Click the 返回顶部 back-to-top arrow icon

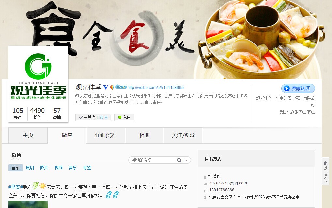point(325,163)
